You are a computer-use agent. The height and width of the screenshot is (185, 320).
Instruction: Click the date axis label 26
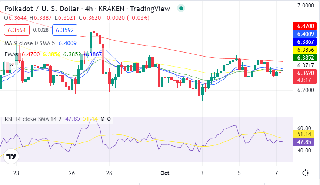[72, 173]
